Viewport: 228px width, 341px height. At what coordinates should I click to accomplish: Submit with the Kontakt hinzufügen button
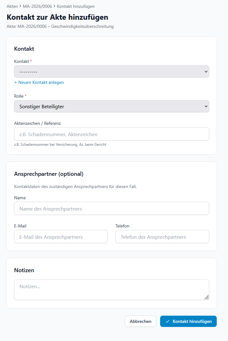click(188, 321)
